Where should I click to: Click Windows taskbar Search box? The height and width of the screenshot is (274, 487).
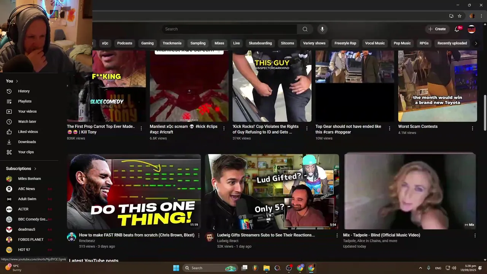(210, 268)
